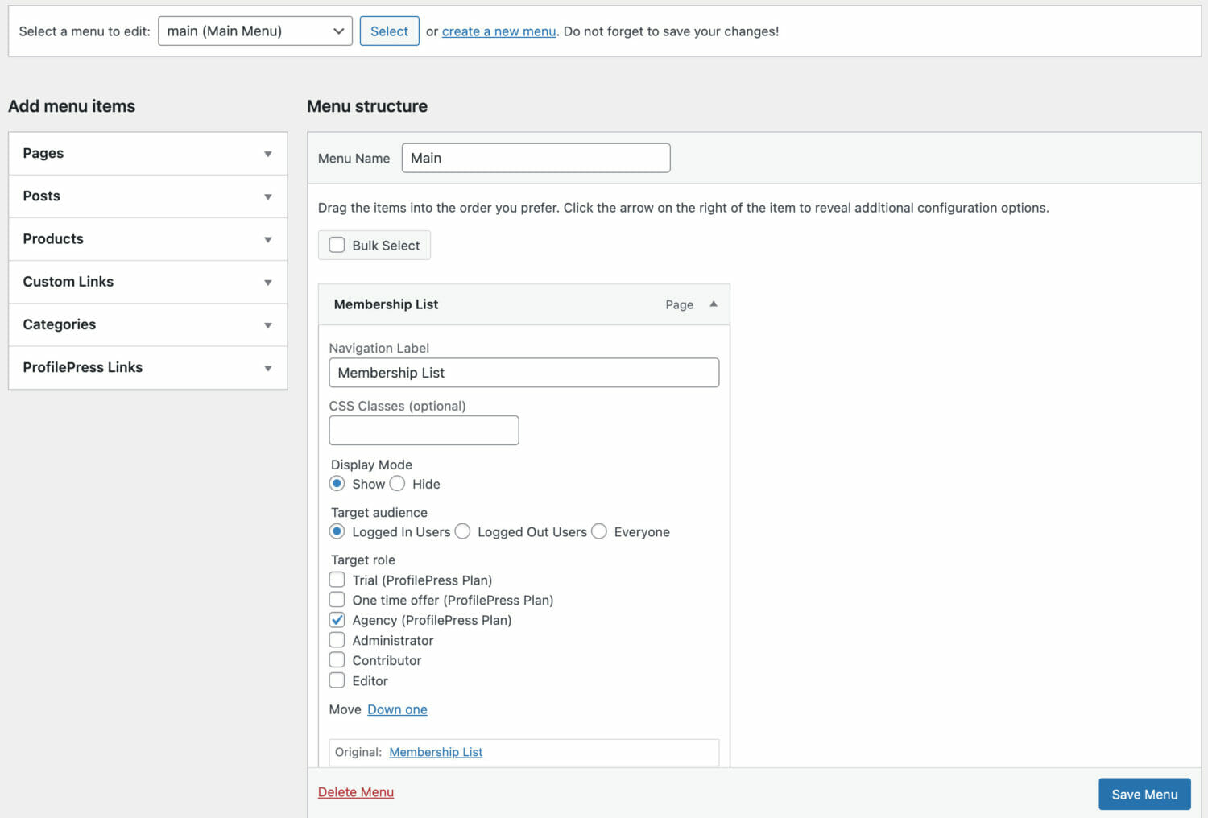The width and height of the screenshot is (1208, 818).
Task: Expand the Custom Links panel
Action: point(148,282)
